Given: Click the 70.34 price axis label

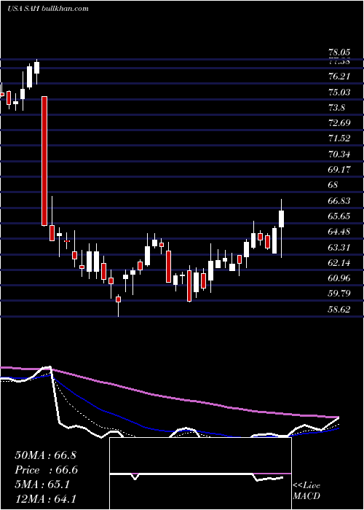Looking at the screenshot, I should 339,154.
